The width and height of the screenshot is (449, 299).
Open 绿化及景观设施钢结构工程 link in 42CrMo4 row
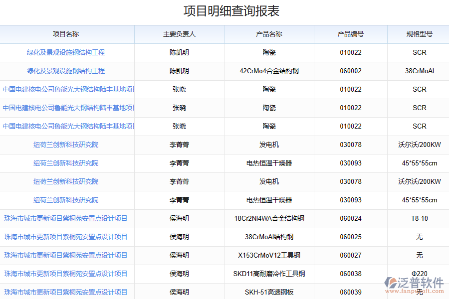(x=66, y=71)
